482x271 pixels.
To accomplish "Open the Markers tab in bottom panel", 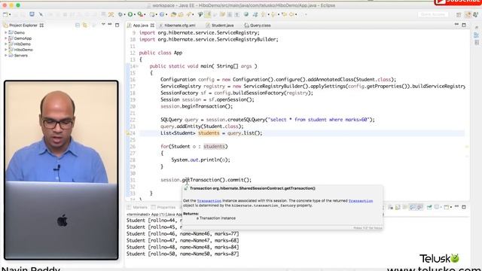I will [137, 208].
